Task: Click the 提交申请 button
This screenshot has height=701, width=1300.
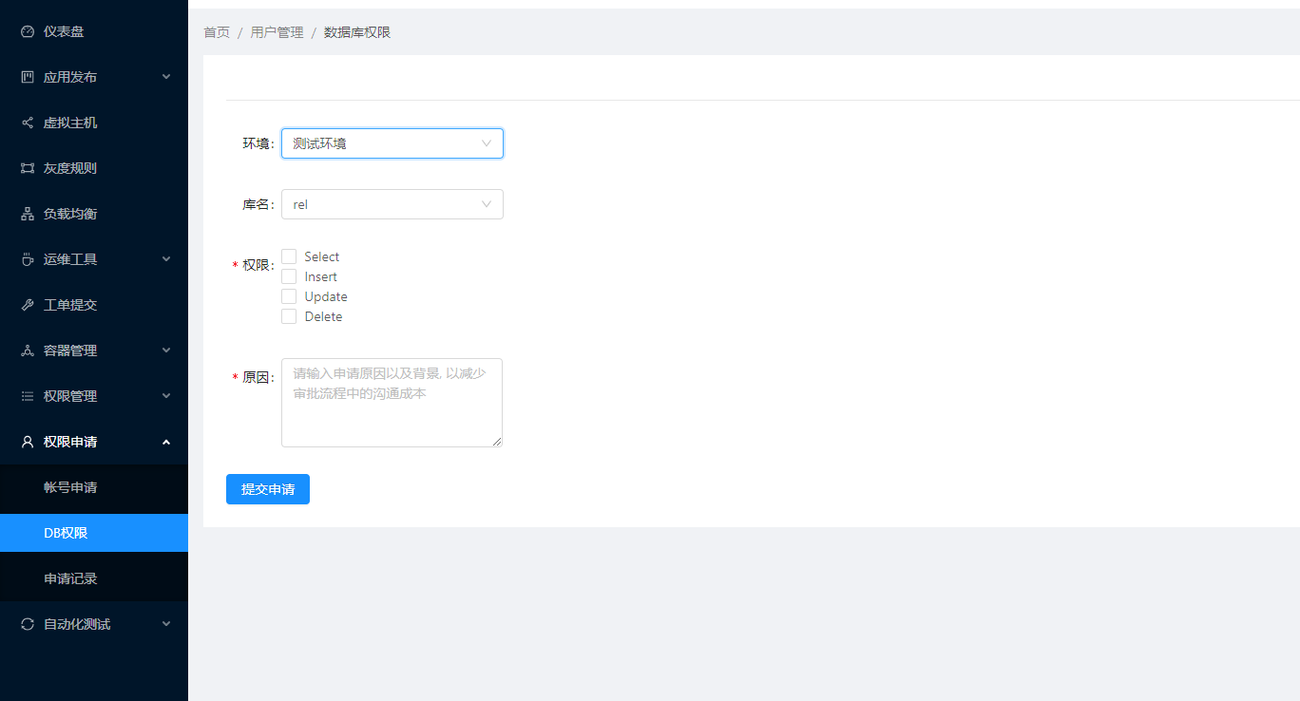Action: (x=268, y=489)
